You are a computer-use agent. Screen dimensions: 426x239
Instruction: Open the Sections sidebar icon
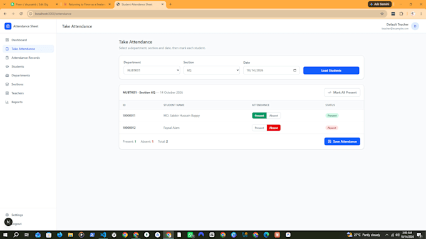[7, 84]
